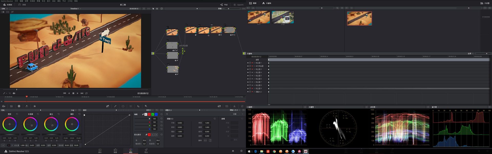Open the RGB Mixer palette icon

27,106
